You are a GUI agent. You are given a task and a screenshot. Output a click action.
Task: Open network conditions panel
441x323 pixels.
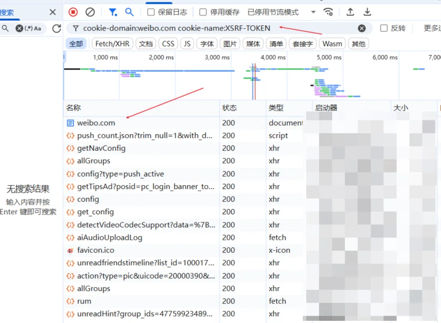tap(328, 12)
